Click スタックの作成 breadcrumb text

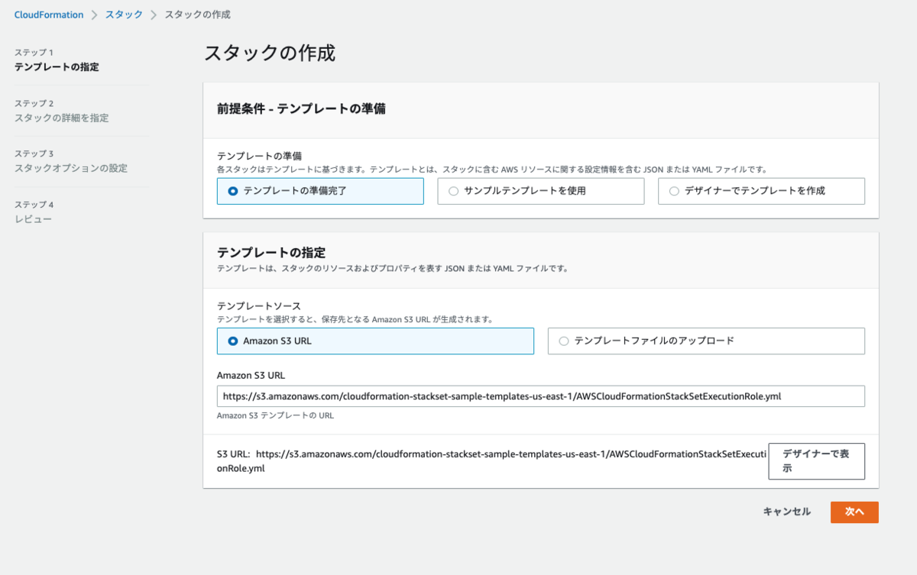click(197, 15)
